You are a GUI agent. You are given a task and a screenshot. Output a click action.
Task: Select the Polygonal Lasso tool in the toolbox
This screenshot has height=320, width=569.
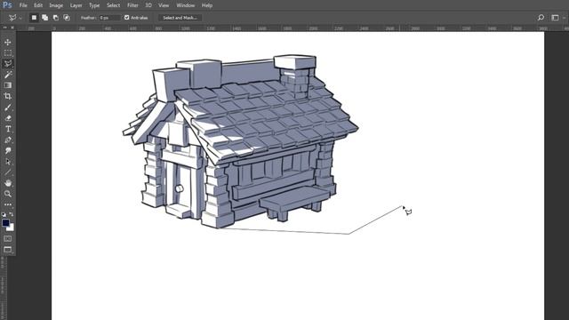click(8, 63)
